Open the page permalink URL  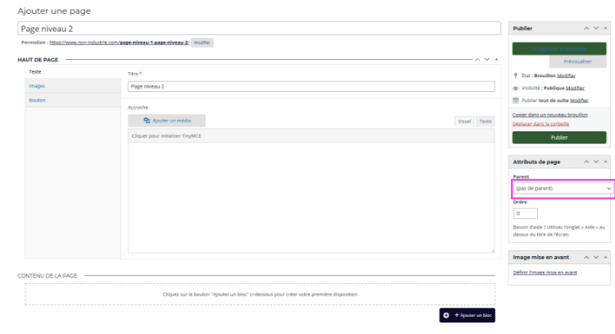119,43
